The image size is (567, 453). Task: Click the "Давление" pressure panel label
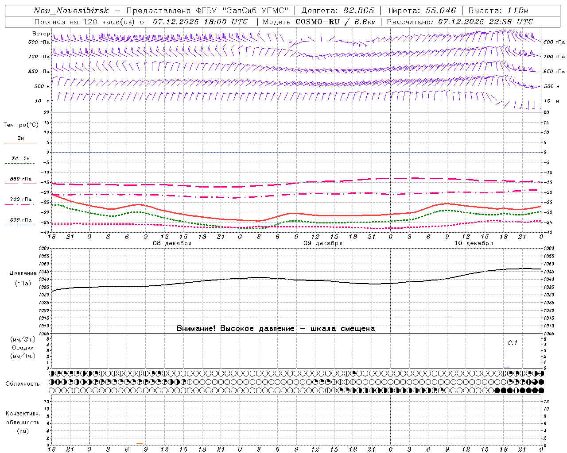tap(23, 273)
